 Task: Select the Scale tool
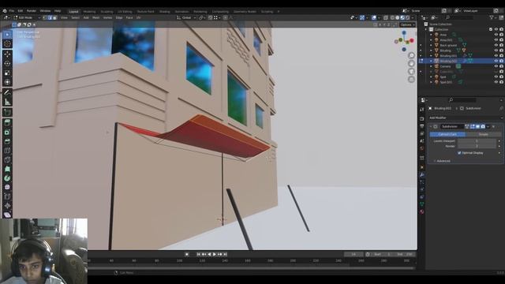pyautogui.click(x=7, y=73)
